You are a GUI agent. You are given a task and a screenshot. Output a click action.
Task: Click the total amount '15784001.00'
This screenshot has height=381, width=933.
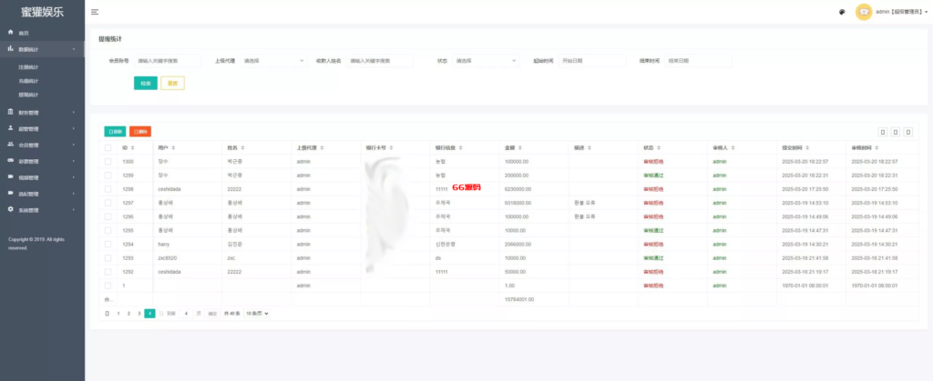coord(519,299)
